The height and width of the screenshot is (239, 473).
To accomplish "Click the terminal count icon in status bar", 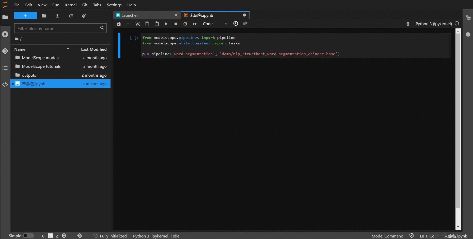I will 51,236.
